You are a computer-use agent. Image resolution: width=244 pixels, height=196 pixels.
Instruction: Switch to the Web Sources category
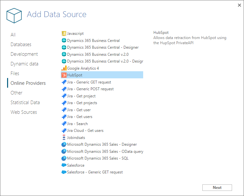(24, 112)
